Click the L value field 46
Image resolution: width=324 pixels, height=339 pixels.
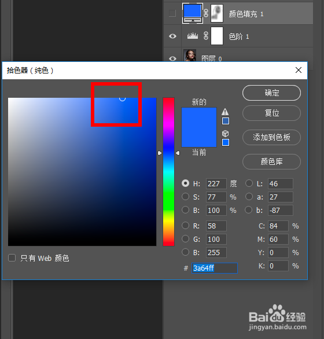pyautogui.click(x=281, y=184)
